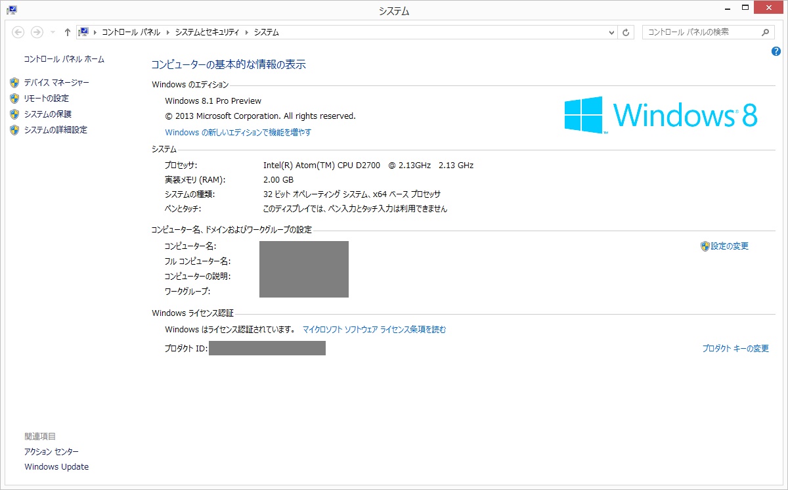Open recent locations dropdown next to Forward
The image size is (788, 490).
(x=52, y=32)
